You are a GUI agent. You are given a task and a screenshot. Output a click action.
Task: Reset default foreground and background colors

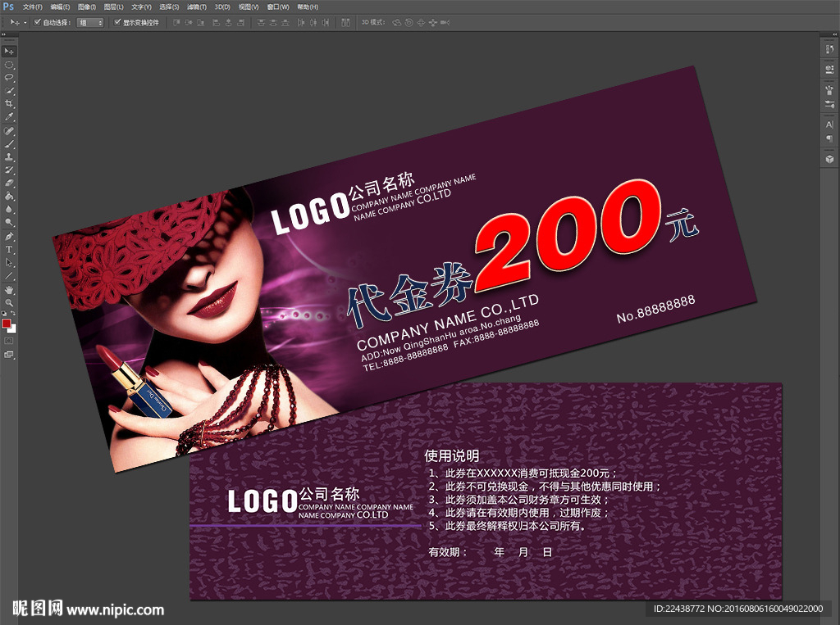coord(5,314)
